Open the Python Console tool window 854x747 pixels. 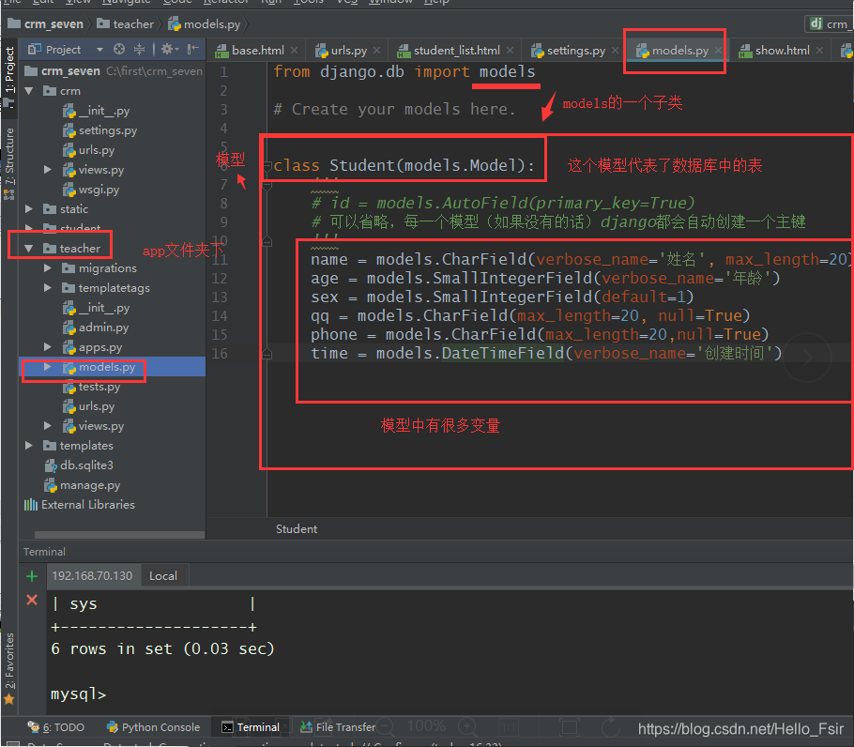pos(153,727)
